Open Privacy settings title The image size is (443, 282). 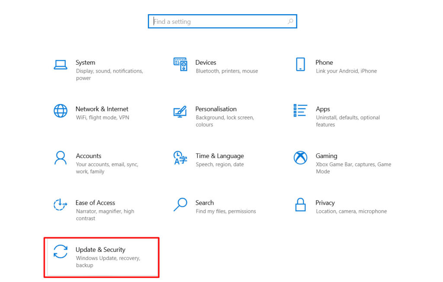[325, 203]
